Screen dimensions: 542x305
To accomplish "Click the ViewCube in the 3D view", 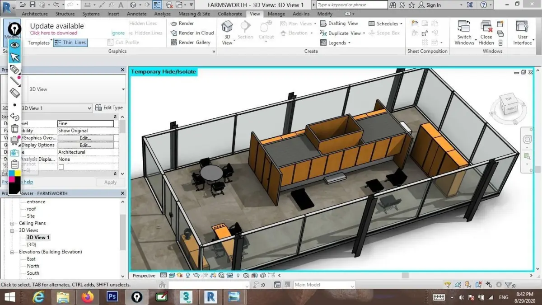I will click(x=509, y=105).
